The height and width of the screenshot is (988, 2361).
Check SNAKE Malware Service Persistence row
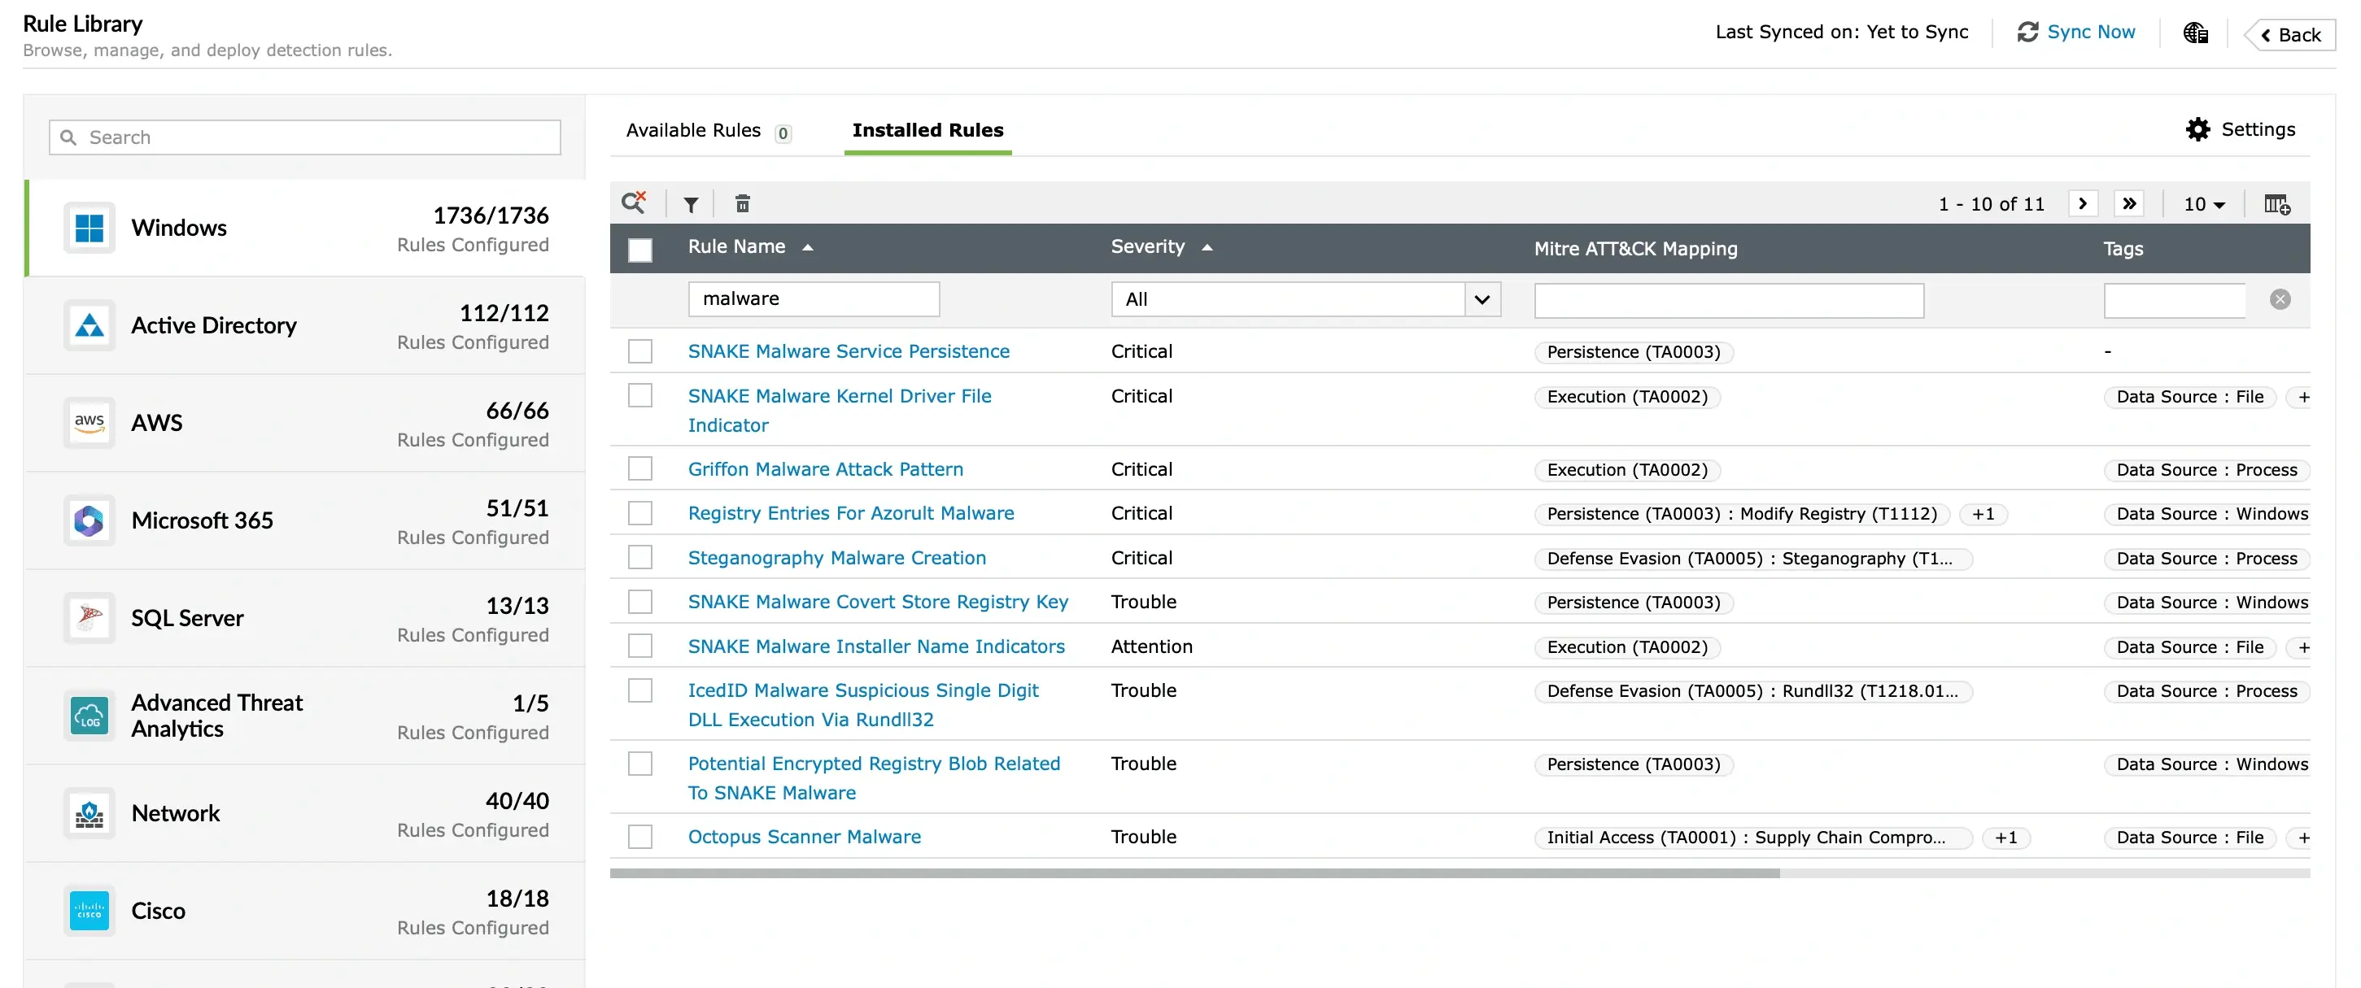tap(639, 351)
